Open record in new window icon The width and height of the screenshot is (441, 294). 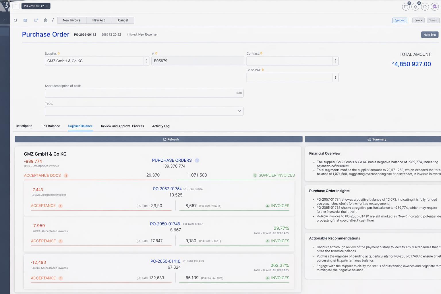[36, 20]
